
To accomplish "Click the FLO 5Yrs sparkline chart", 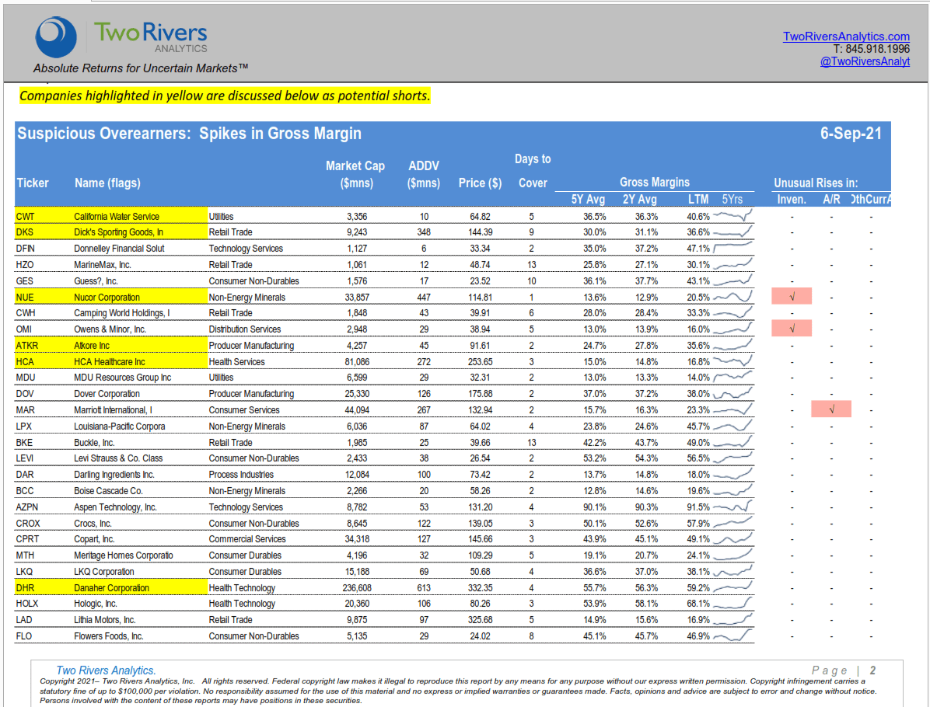I will click(732, 636).
